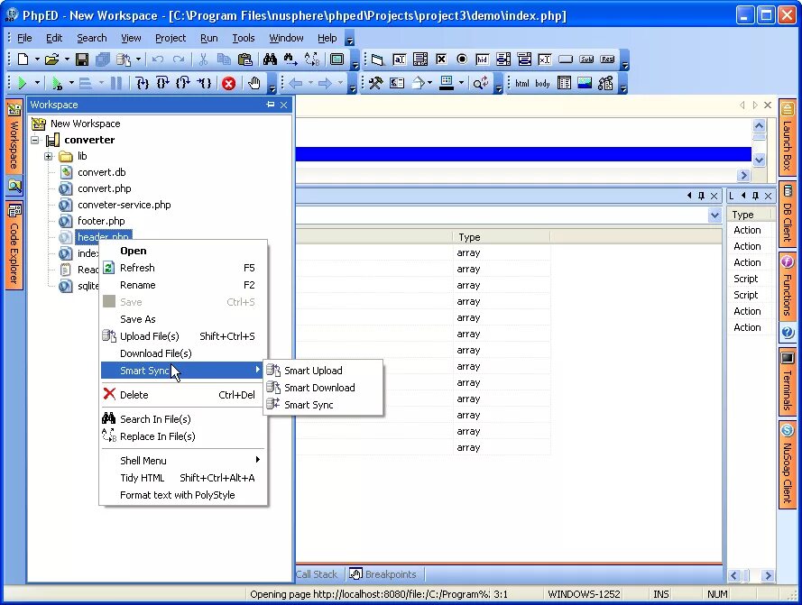Click the green Run play icon

pyautogui.click(x=22, y=83)
